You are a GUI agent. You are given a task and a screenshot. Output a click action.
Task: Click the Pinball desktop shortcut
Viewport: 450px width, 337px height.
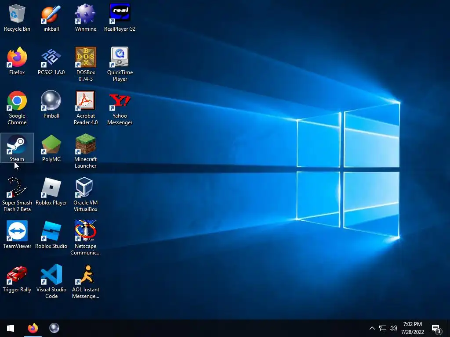point(51,105)
